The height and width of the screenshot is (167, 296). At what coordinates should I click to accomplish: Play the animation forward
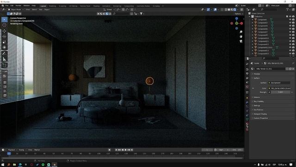126,150
